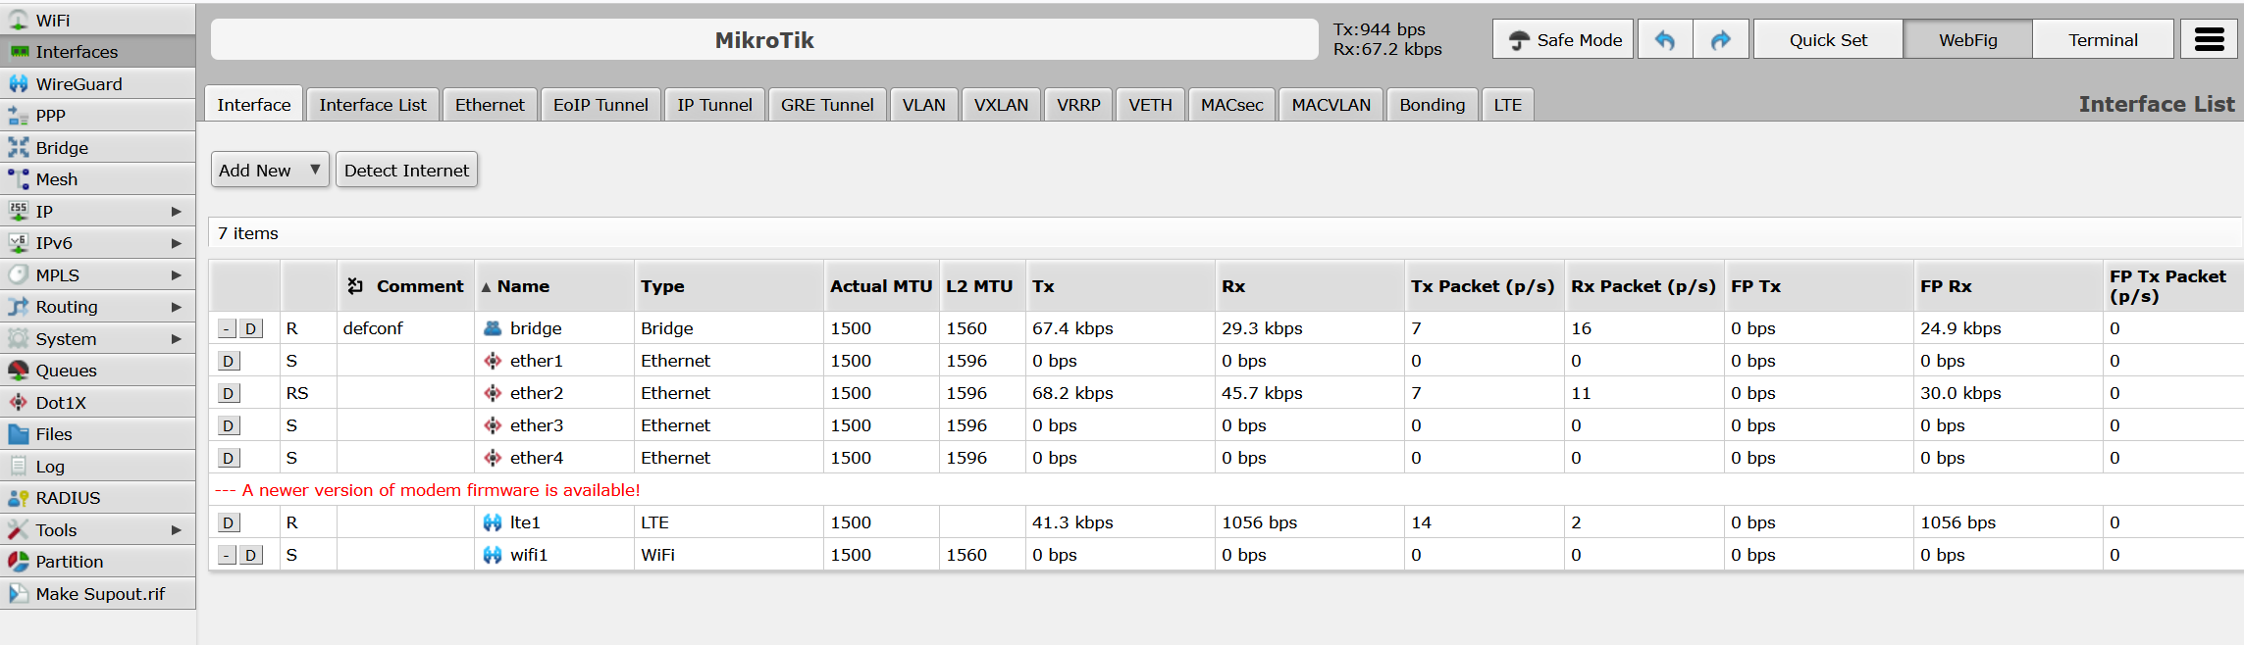Toggle Safe Mode
This screenshot has width=2244, height=645.
point(1563,40)
